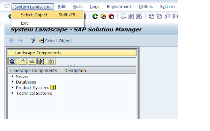Click the yellow Landscape Components title bar
This screenshot has height=131, width=210.
72,53
